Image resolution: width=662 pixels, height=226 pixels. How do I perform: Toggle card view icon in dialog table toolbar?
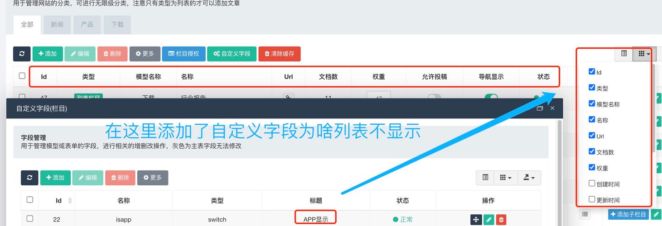click(485, 178)
